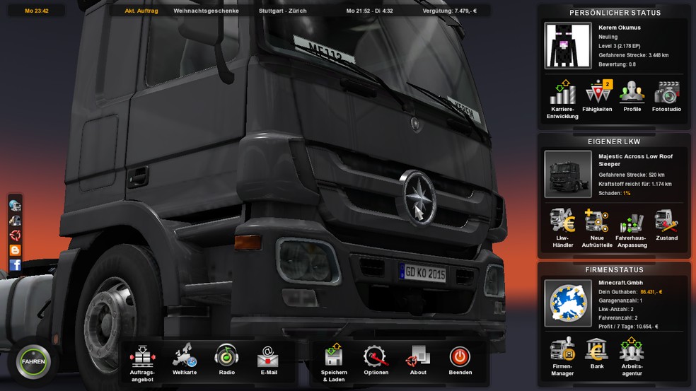This screenshot has width=696, height=391.
Task: Open the Optionen settings
Action: click(x=376, y=356)
